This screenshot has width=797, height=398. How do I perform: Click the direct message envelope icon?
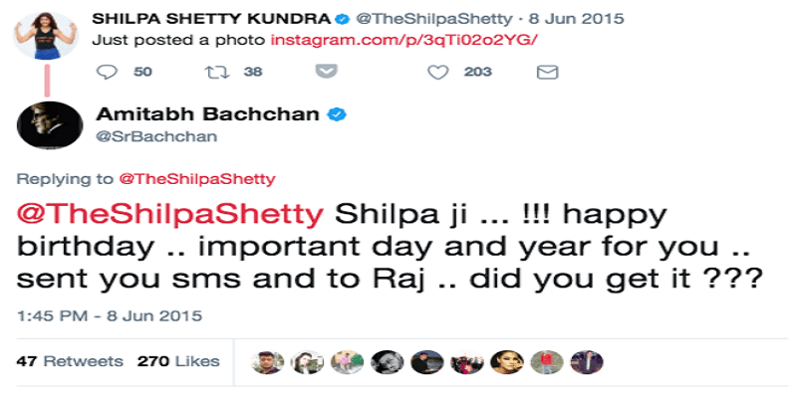coord(546,72)
